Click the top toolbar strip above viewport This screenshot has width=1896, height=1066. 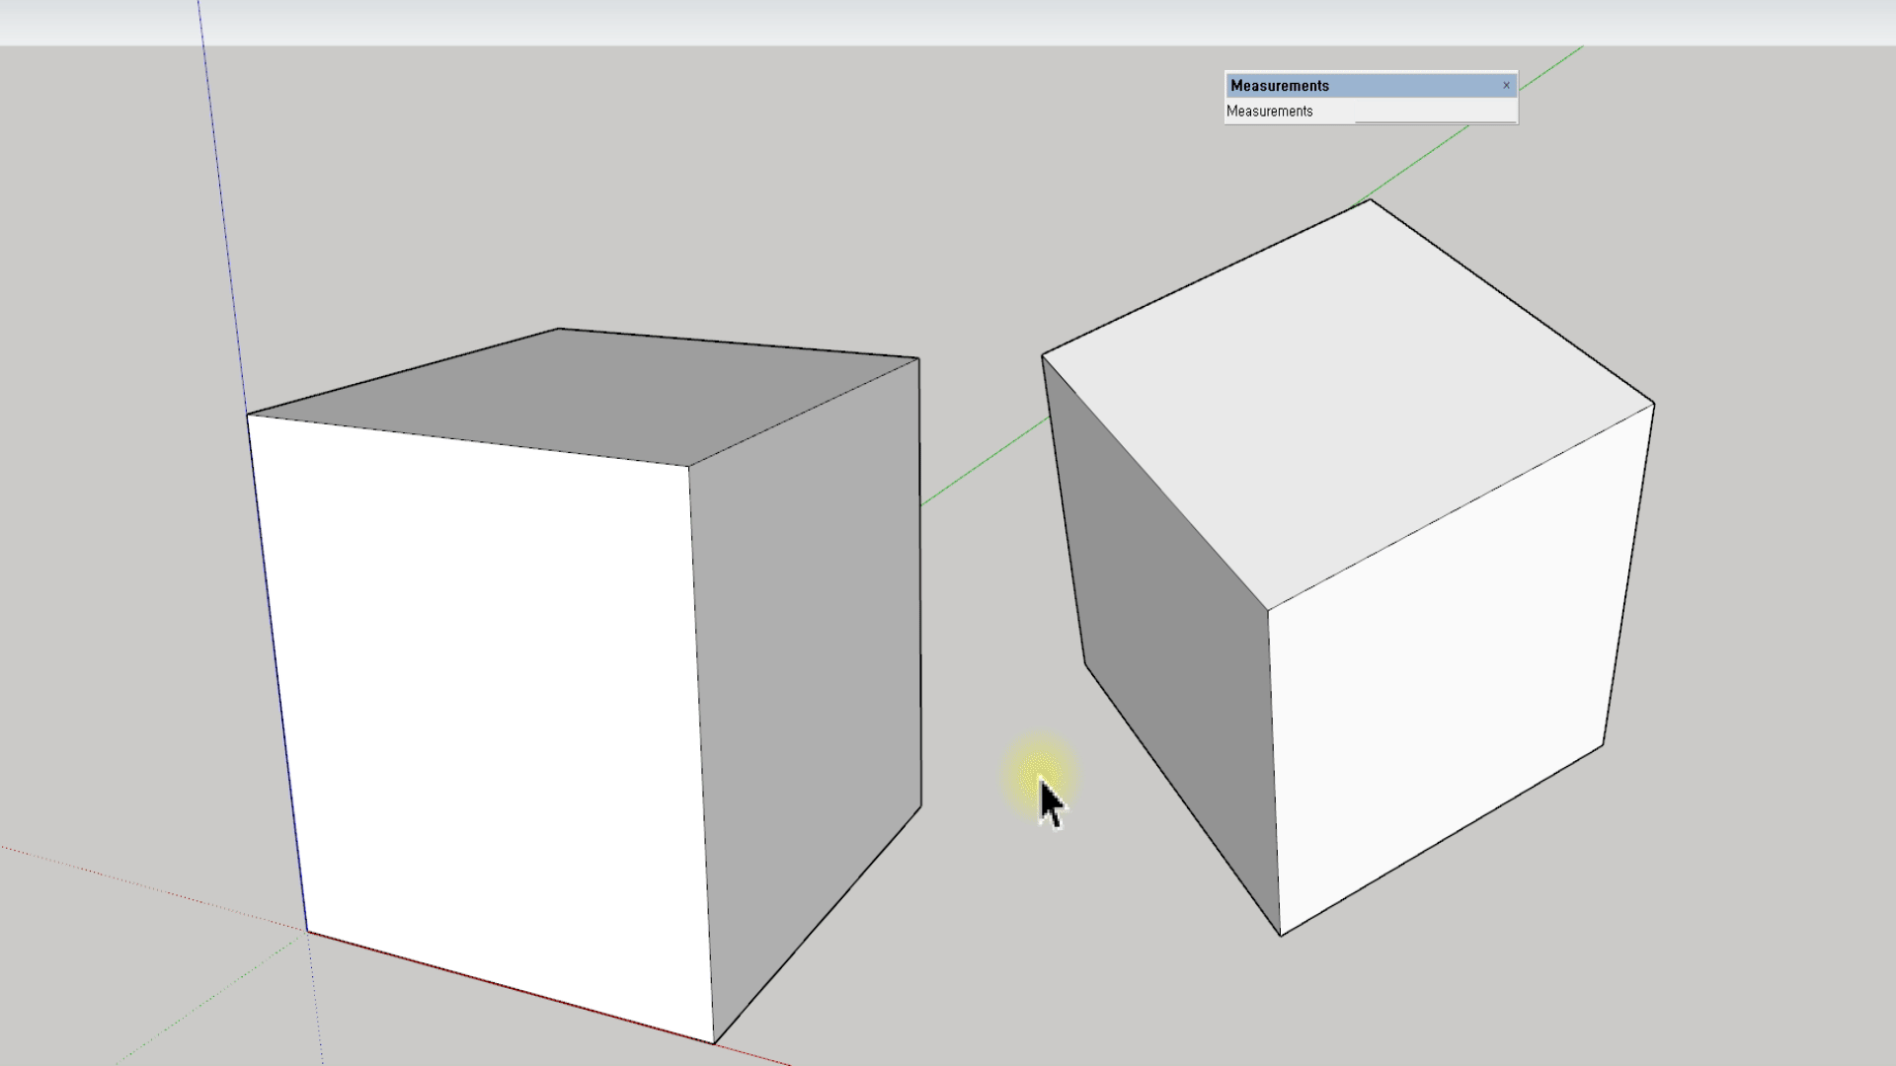point(948,22)
